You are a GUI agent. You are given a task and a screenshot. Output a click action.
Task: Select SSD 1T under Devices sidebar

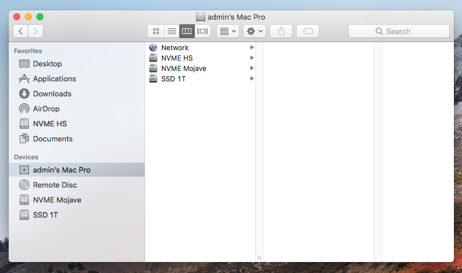point(76,215)
